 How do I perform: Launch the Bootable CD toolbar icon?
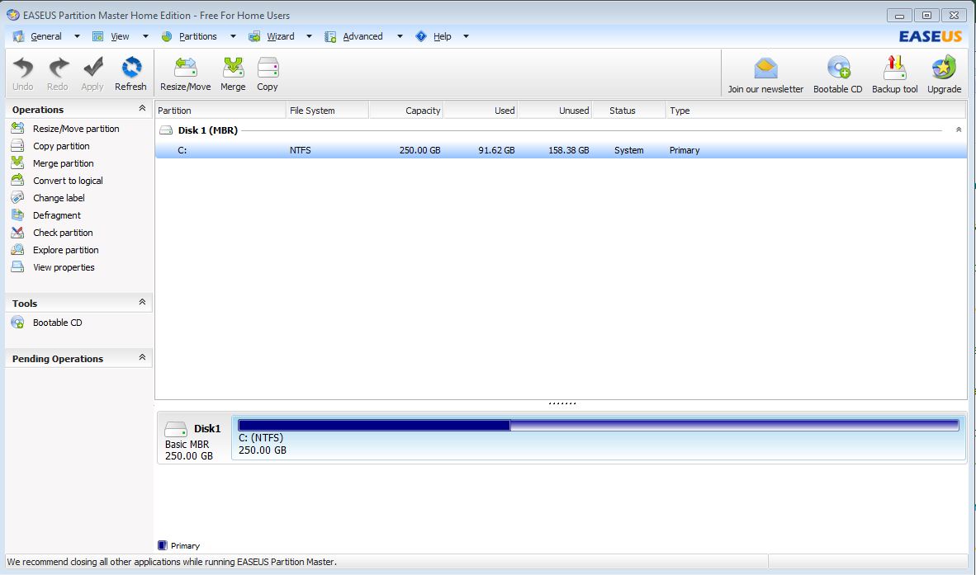point(838,68)
